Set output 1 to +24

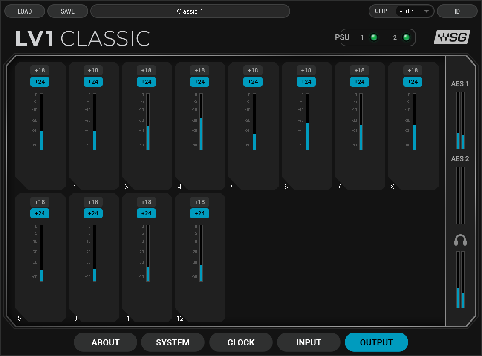(40, 82)
